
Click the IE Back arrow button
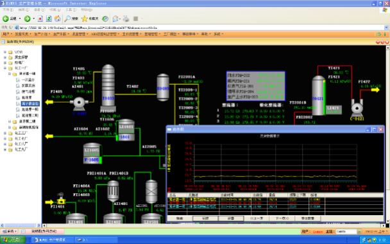tap(6, 19)
